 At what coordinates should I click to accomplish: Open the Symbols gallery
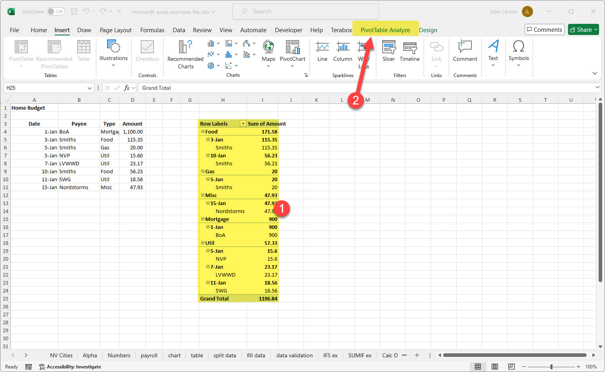tap(518, 52)
